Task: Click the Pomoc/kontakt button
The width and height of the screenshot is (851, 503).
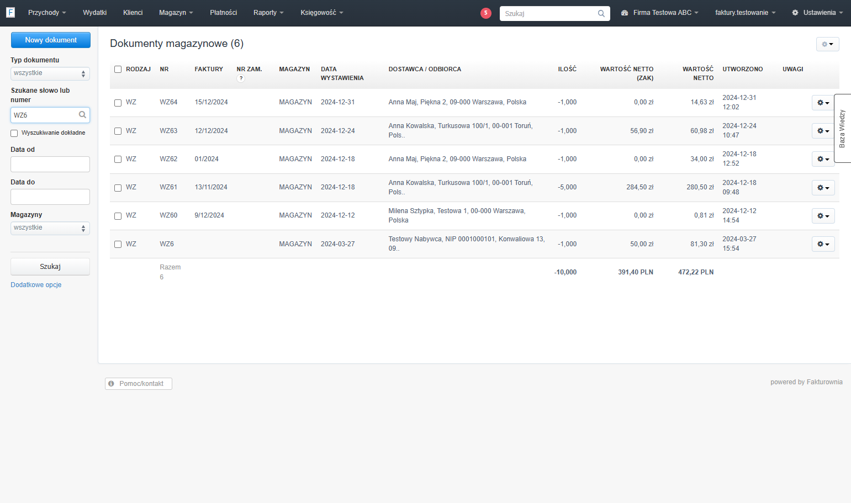Action: coord(139,384)
